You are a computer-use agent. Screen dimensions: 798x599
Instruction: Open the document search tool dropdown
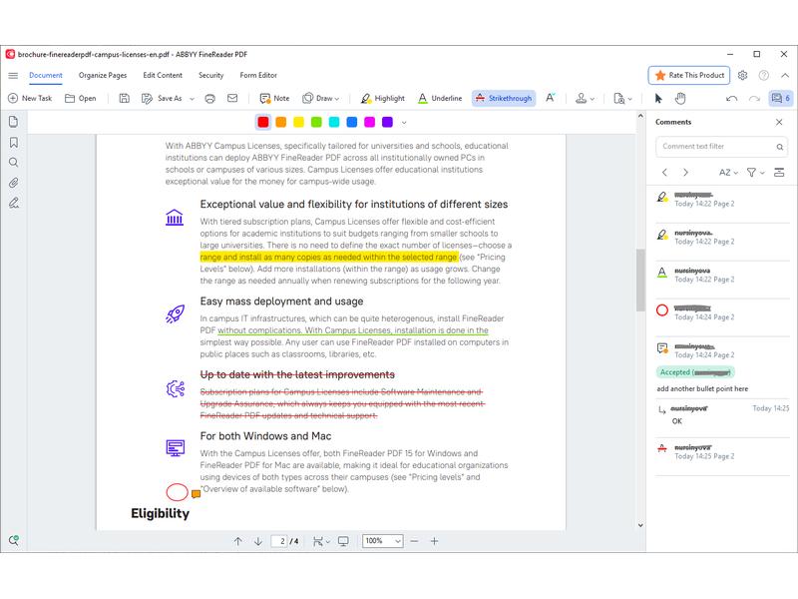[x=622, y=98]
